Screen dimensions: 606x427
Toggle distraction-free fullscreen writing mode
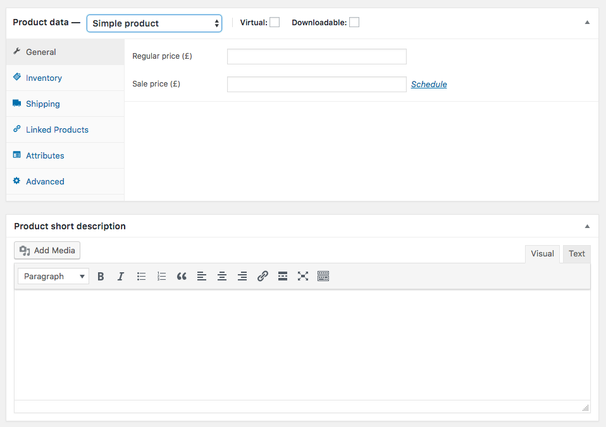pyautogui.click(x=303, y=276)
